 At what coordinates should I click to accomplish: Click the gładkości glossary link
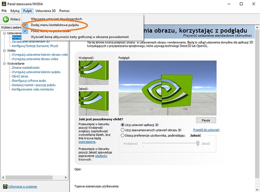click(101, 156)
